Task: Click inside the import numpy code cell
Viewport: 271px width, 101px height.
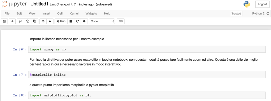Action: (147, 50)
